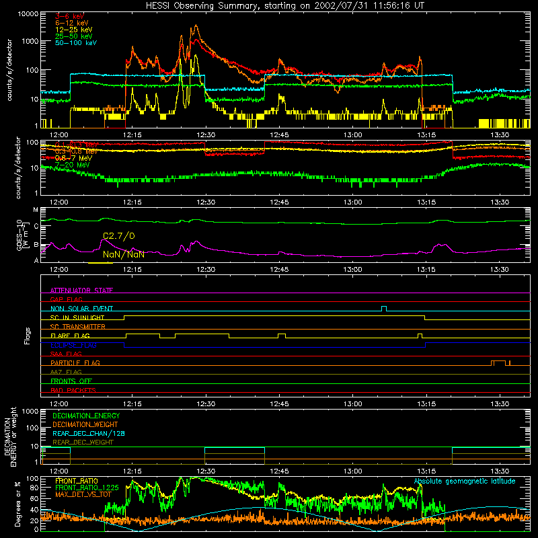Image resolution: width=538 pixels, height=538 pixels.
Task: Select the 25-50 keV legend entry
Action: pyautogui.click(x=74, y=36)
